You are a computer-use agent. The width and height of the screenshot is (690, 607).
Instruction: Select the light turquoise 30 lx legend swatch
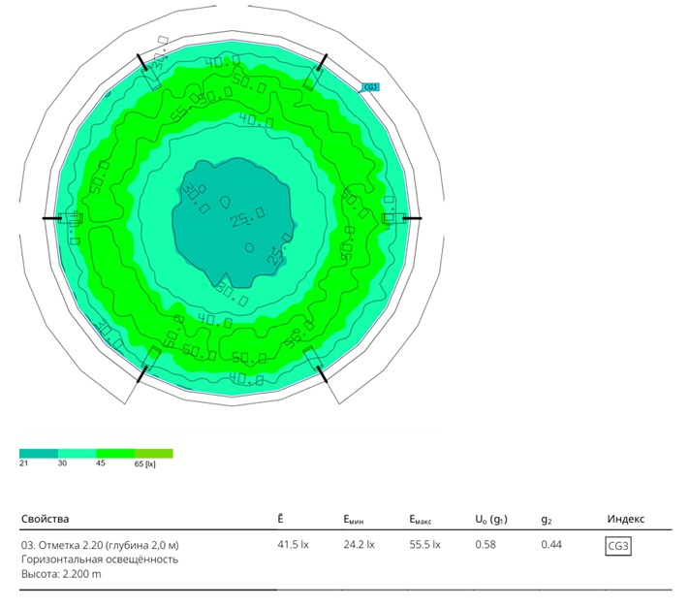pyautogui.click(x=77, y=453)
